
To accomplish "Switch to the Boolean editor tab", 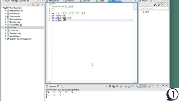I will click(71, 1).
